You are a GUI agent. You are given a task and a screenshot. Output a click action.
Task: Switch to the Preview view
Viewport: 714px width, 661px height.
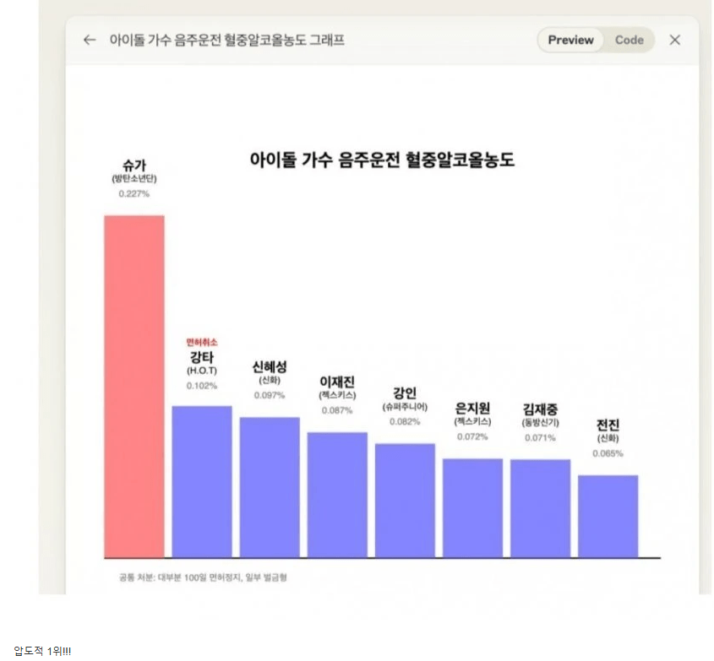570,40
